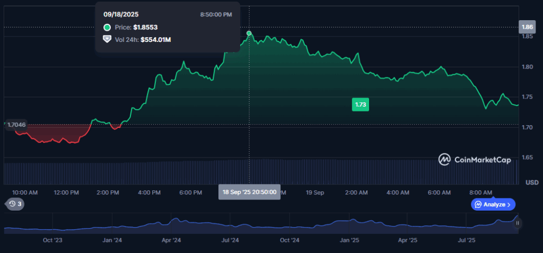This screenshot has width=543, height=253.
Task: Click the 4:00 AM axis label
Action: click(398, 193)
